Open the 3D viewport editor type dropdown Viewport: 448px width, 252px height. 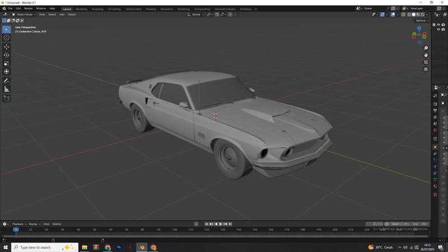(x=6, y=15)
